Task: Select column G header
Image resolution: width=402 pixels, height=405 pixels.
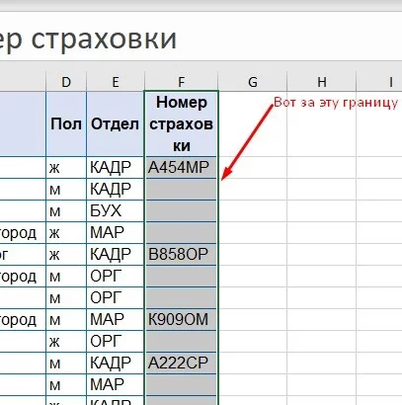Action: point(253,82)
